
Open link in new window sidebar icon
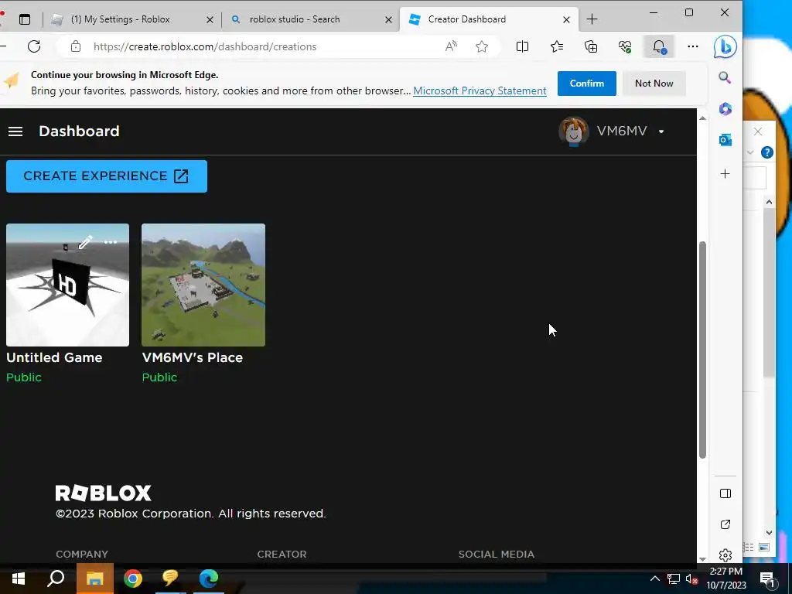pos(725,524)
